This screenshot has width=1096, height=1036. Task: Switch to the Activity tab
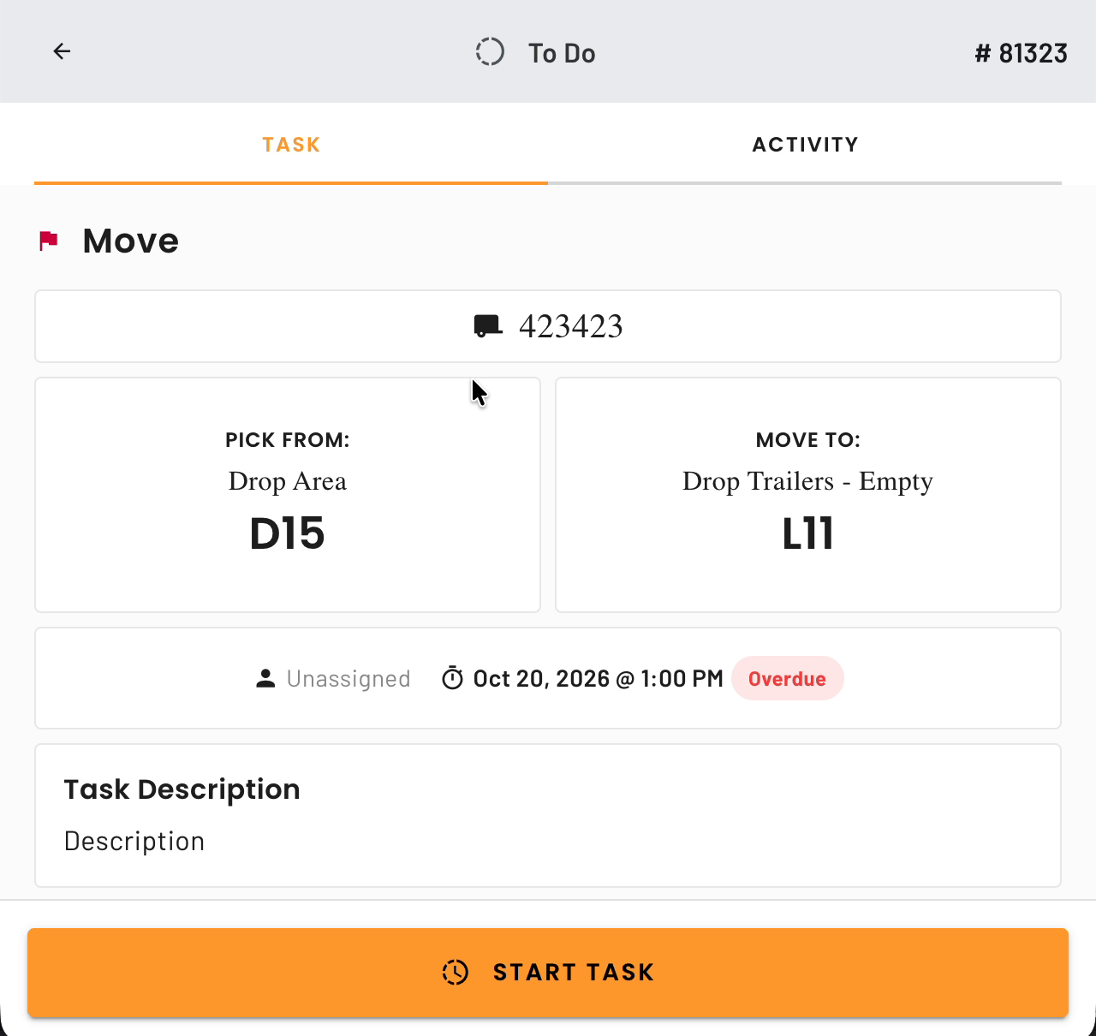tap(805, 145)
